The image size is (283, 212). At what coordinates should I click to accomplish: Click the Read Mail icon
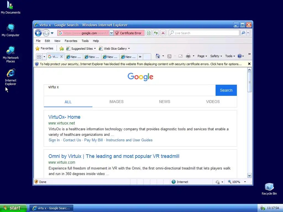(x=180, y=56)
